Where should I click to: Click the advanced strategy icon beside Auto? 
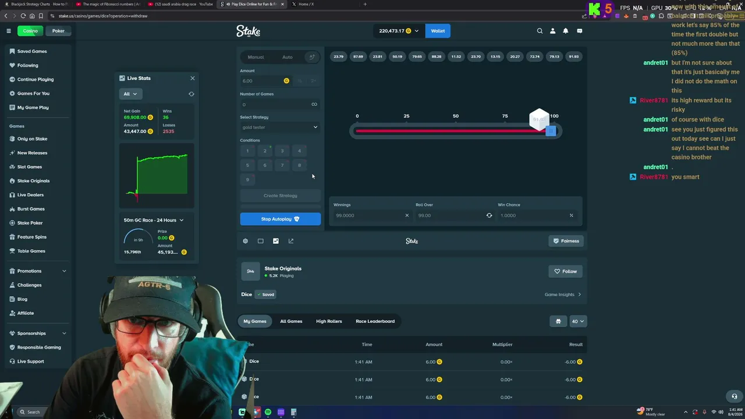(312, 57)
